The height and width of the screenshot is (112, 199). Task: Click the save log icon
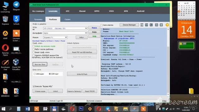click(x=156, y=25)
